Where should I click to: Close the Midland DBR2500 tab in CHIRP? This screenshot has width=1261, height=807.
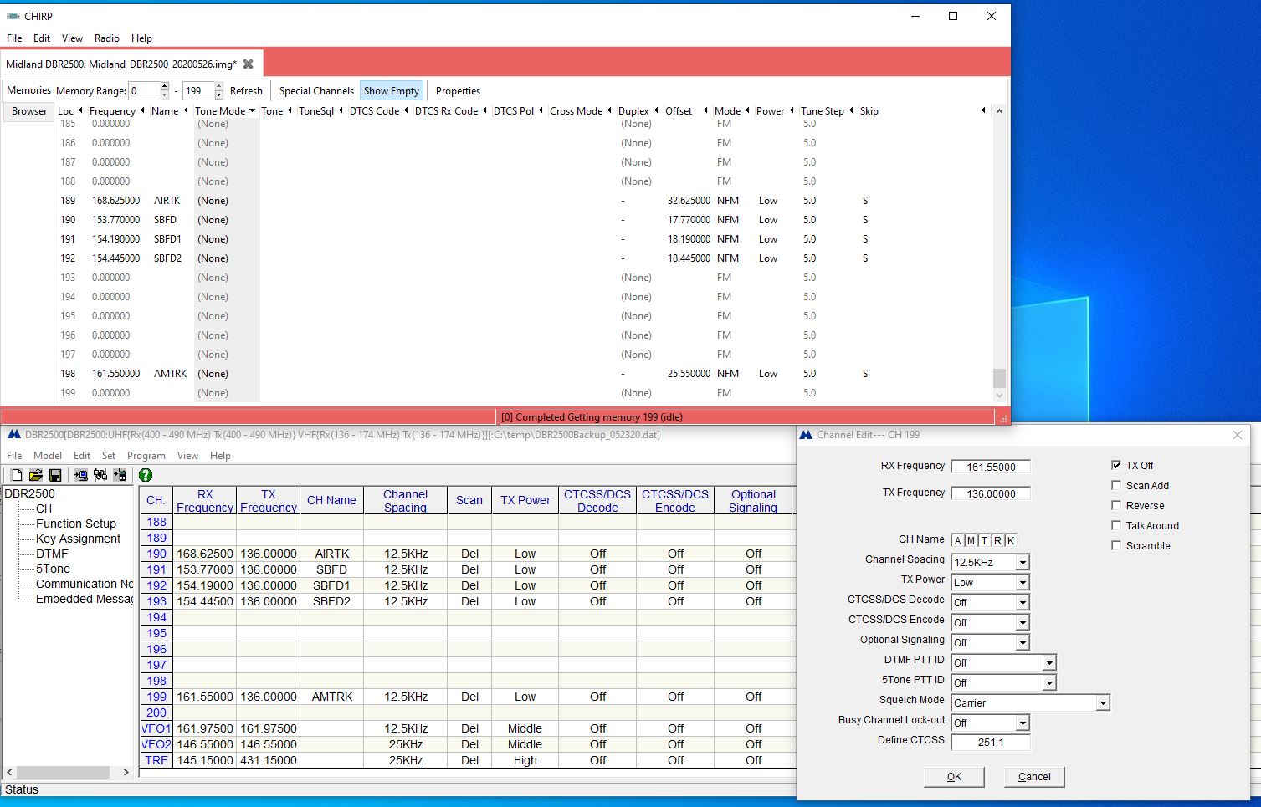tap(248, 64)
